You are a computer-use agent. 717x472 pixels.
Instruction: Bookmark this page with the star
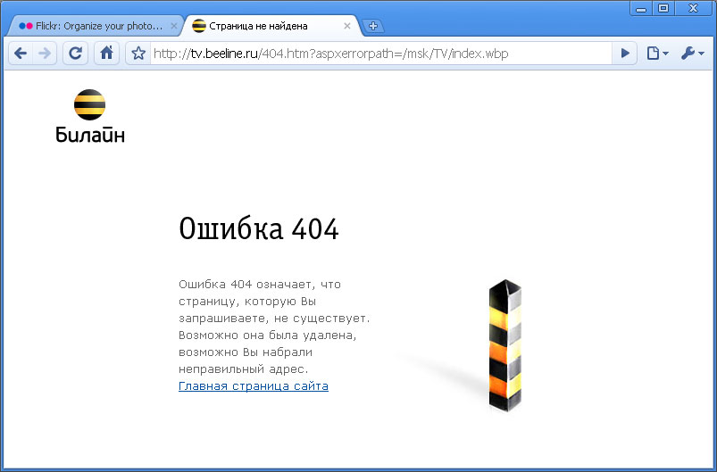point(138,54)
